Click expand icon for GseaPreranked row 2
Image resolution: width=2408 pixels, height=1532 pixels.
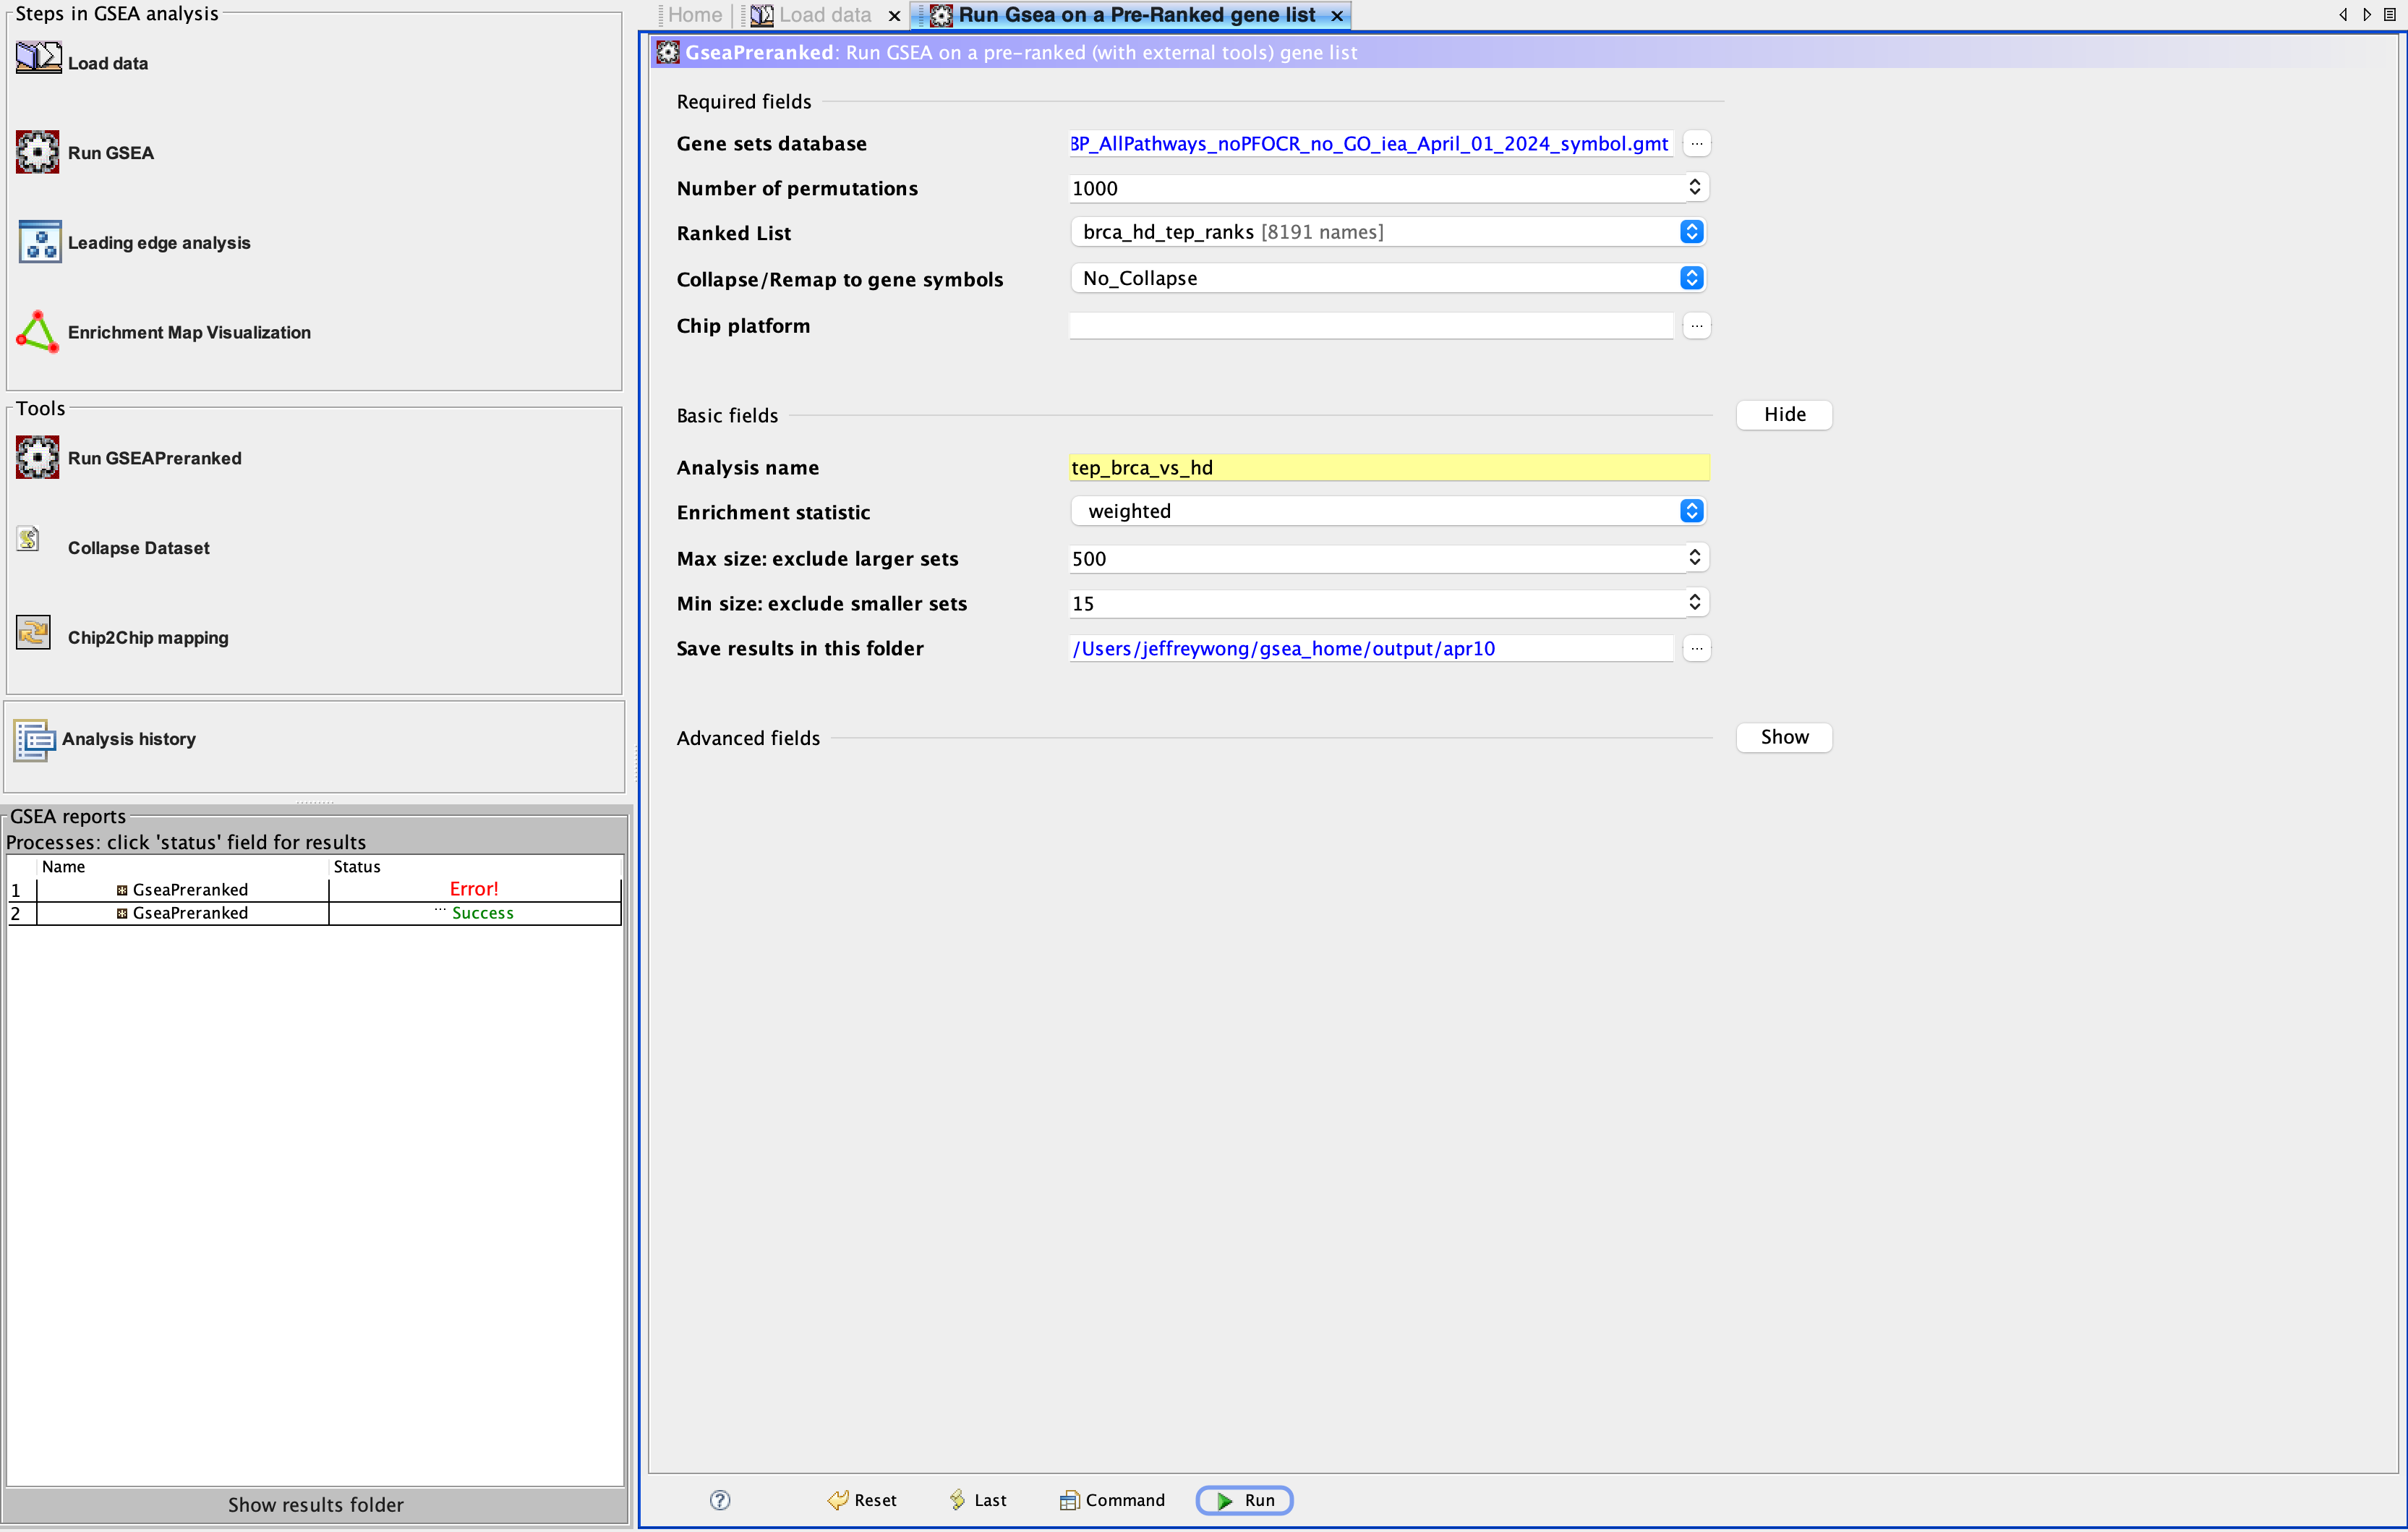[x=122, y=913]
